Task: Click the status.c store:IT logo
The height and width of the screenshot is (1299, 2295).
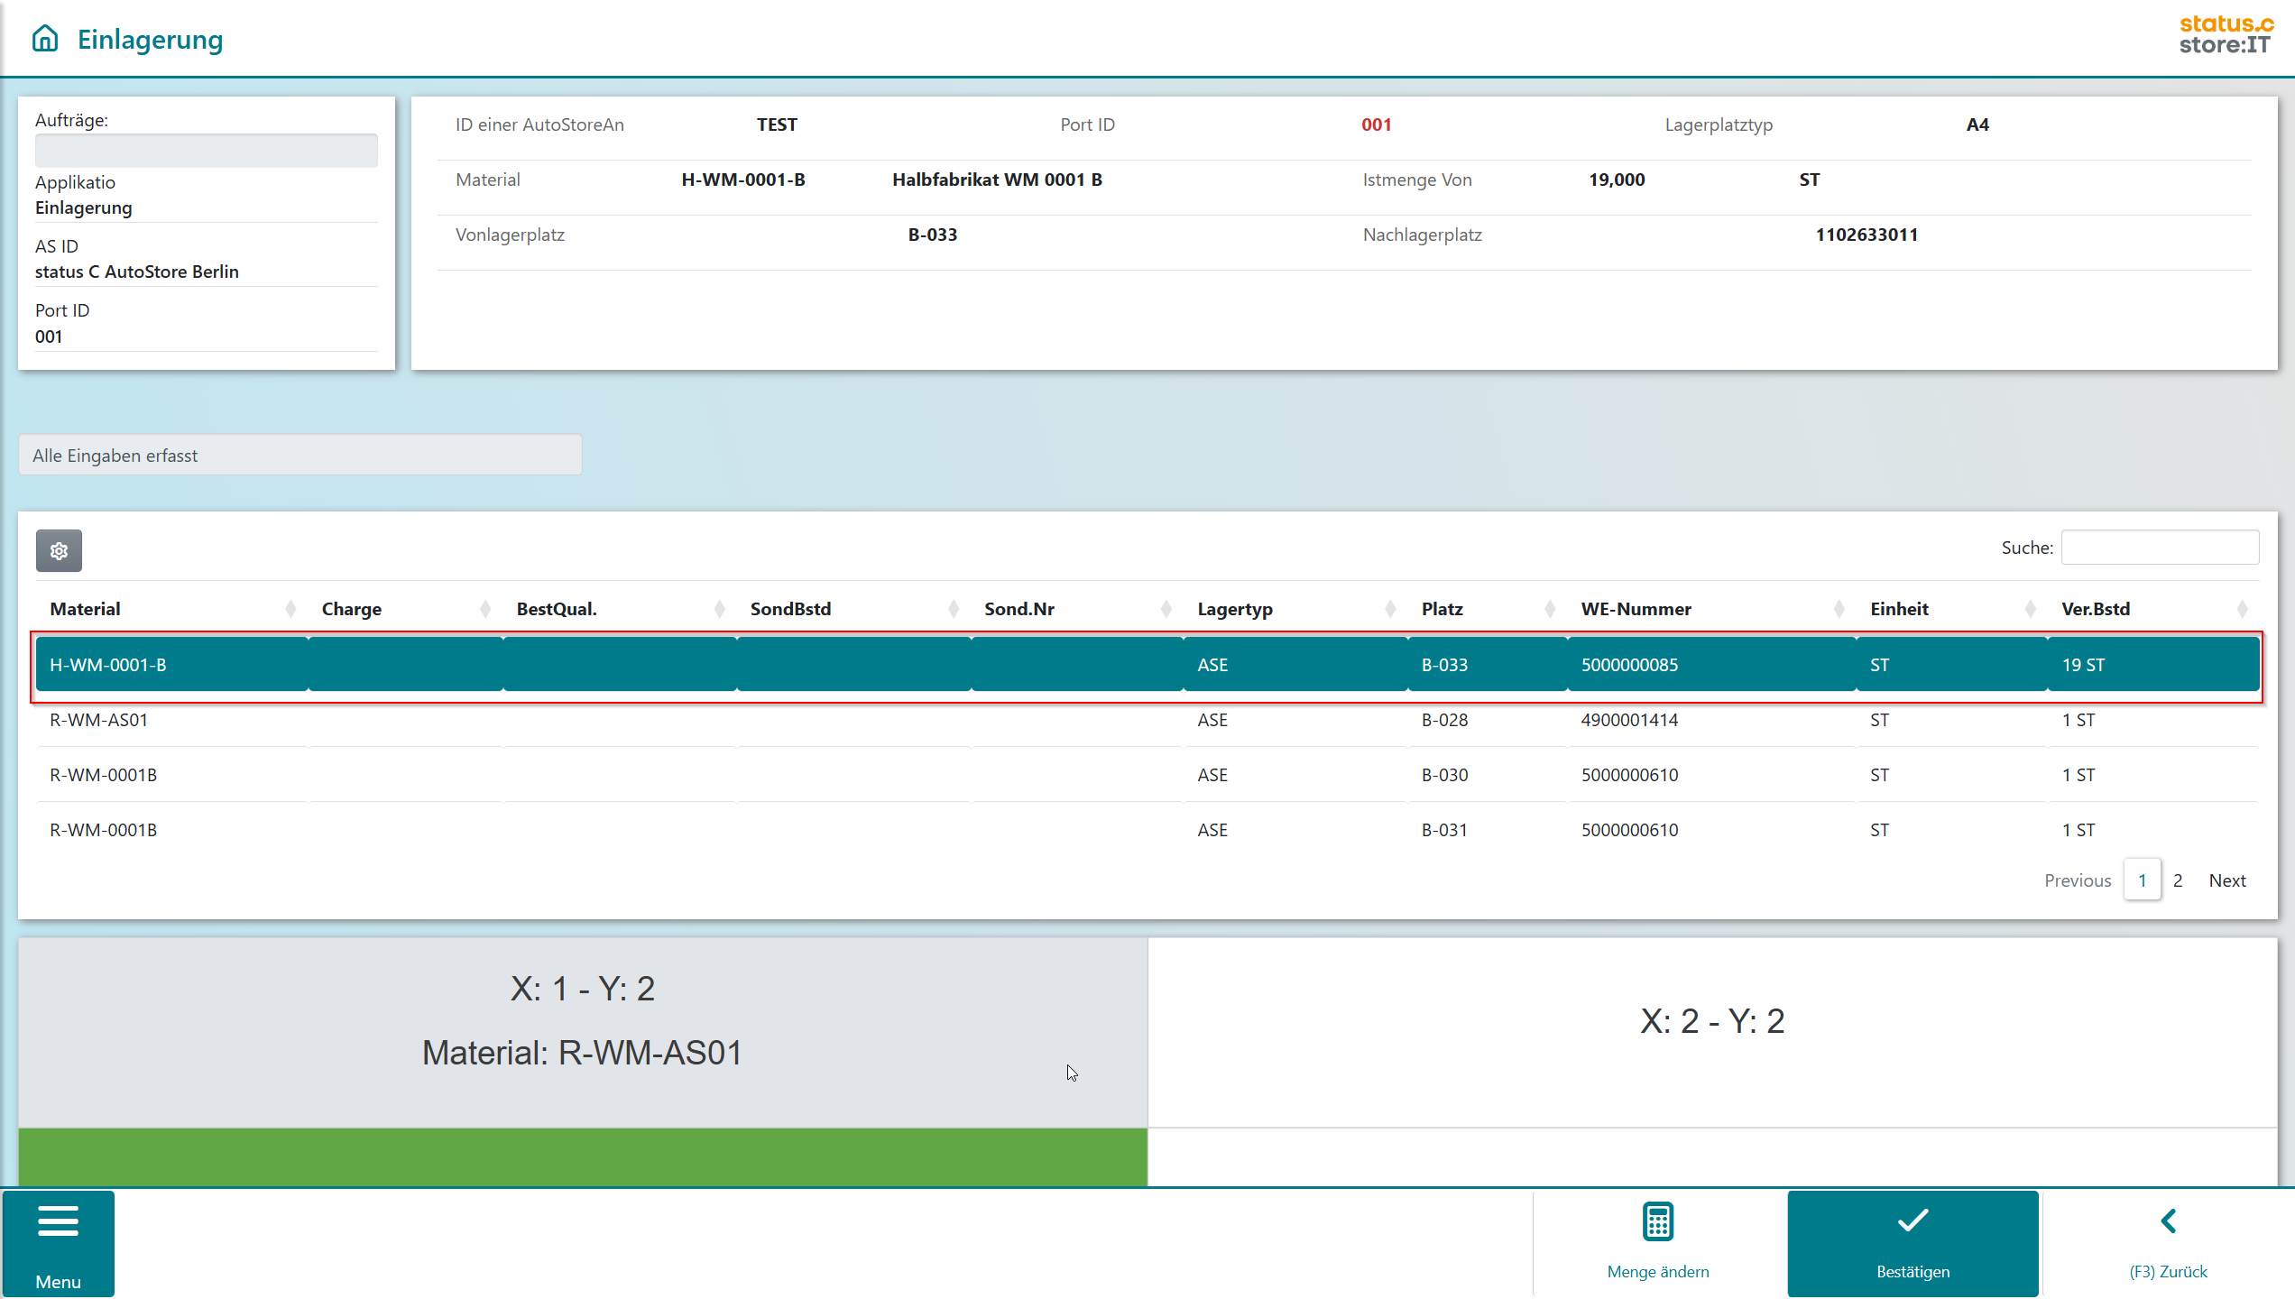Action: (x=2226, y=35)
